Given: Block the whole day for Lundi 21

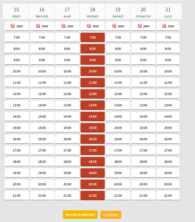Looking at the screenshot, I should pyautogui.click(x=168, y=26).
